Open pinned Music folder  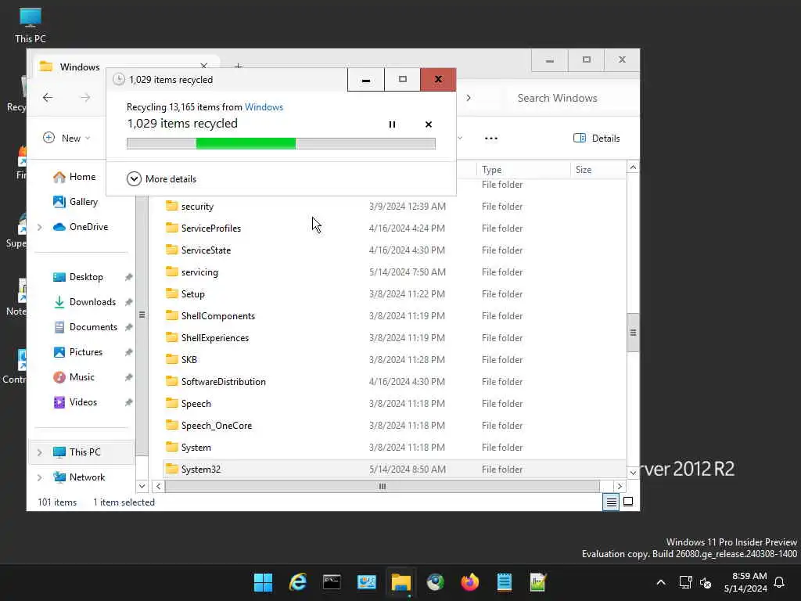click(74, 377)
